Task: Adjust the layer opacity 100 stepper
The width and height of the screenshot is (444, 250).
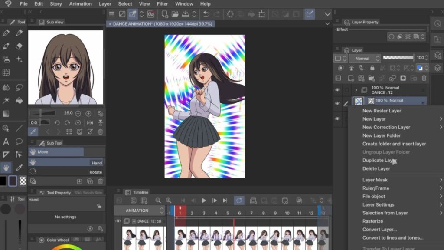Action: tap(427, 58)
